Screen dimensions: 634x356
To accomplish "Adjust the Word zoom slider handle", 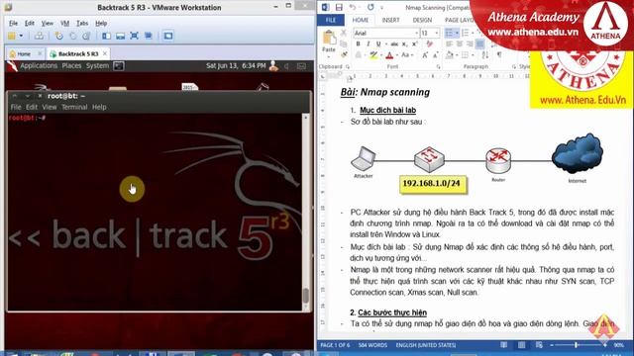I will coord(576,345).
